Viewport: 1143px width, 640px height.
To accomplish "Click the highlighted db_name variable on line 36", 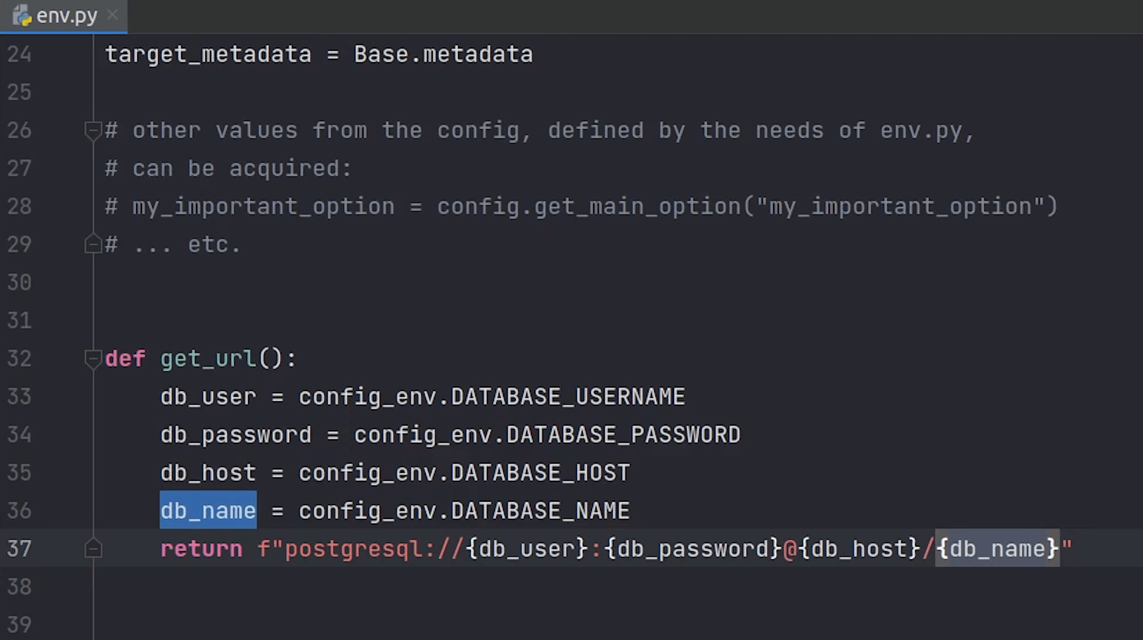I will (208, 511).
